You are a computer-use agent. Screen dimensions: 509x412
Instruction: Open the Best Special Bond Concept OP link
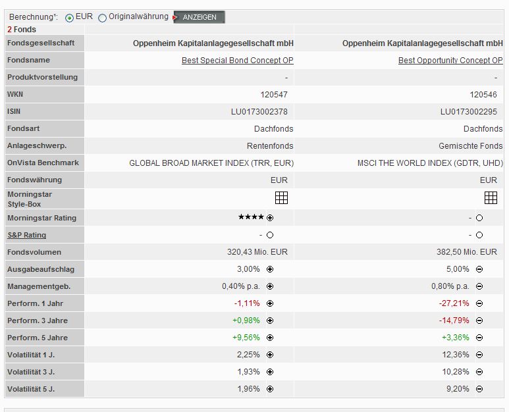tap(238, 60)
